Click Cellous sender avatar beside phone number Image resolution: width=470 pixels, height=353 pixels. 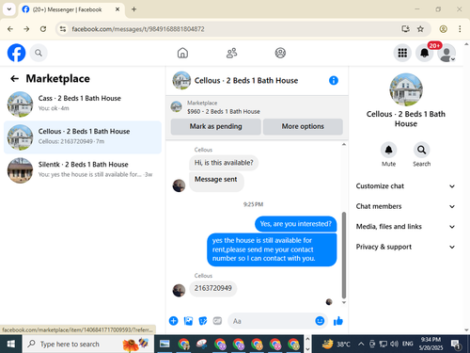pyautogui.click(x=179, y=290)
